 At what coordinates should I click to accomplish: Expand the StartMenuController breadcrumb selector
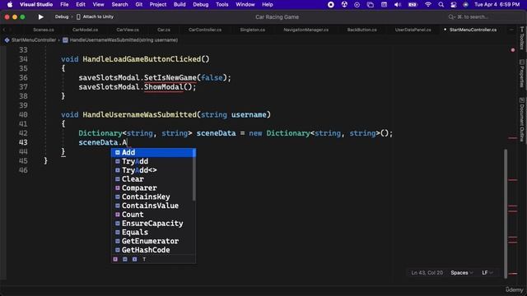point(33,40)
